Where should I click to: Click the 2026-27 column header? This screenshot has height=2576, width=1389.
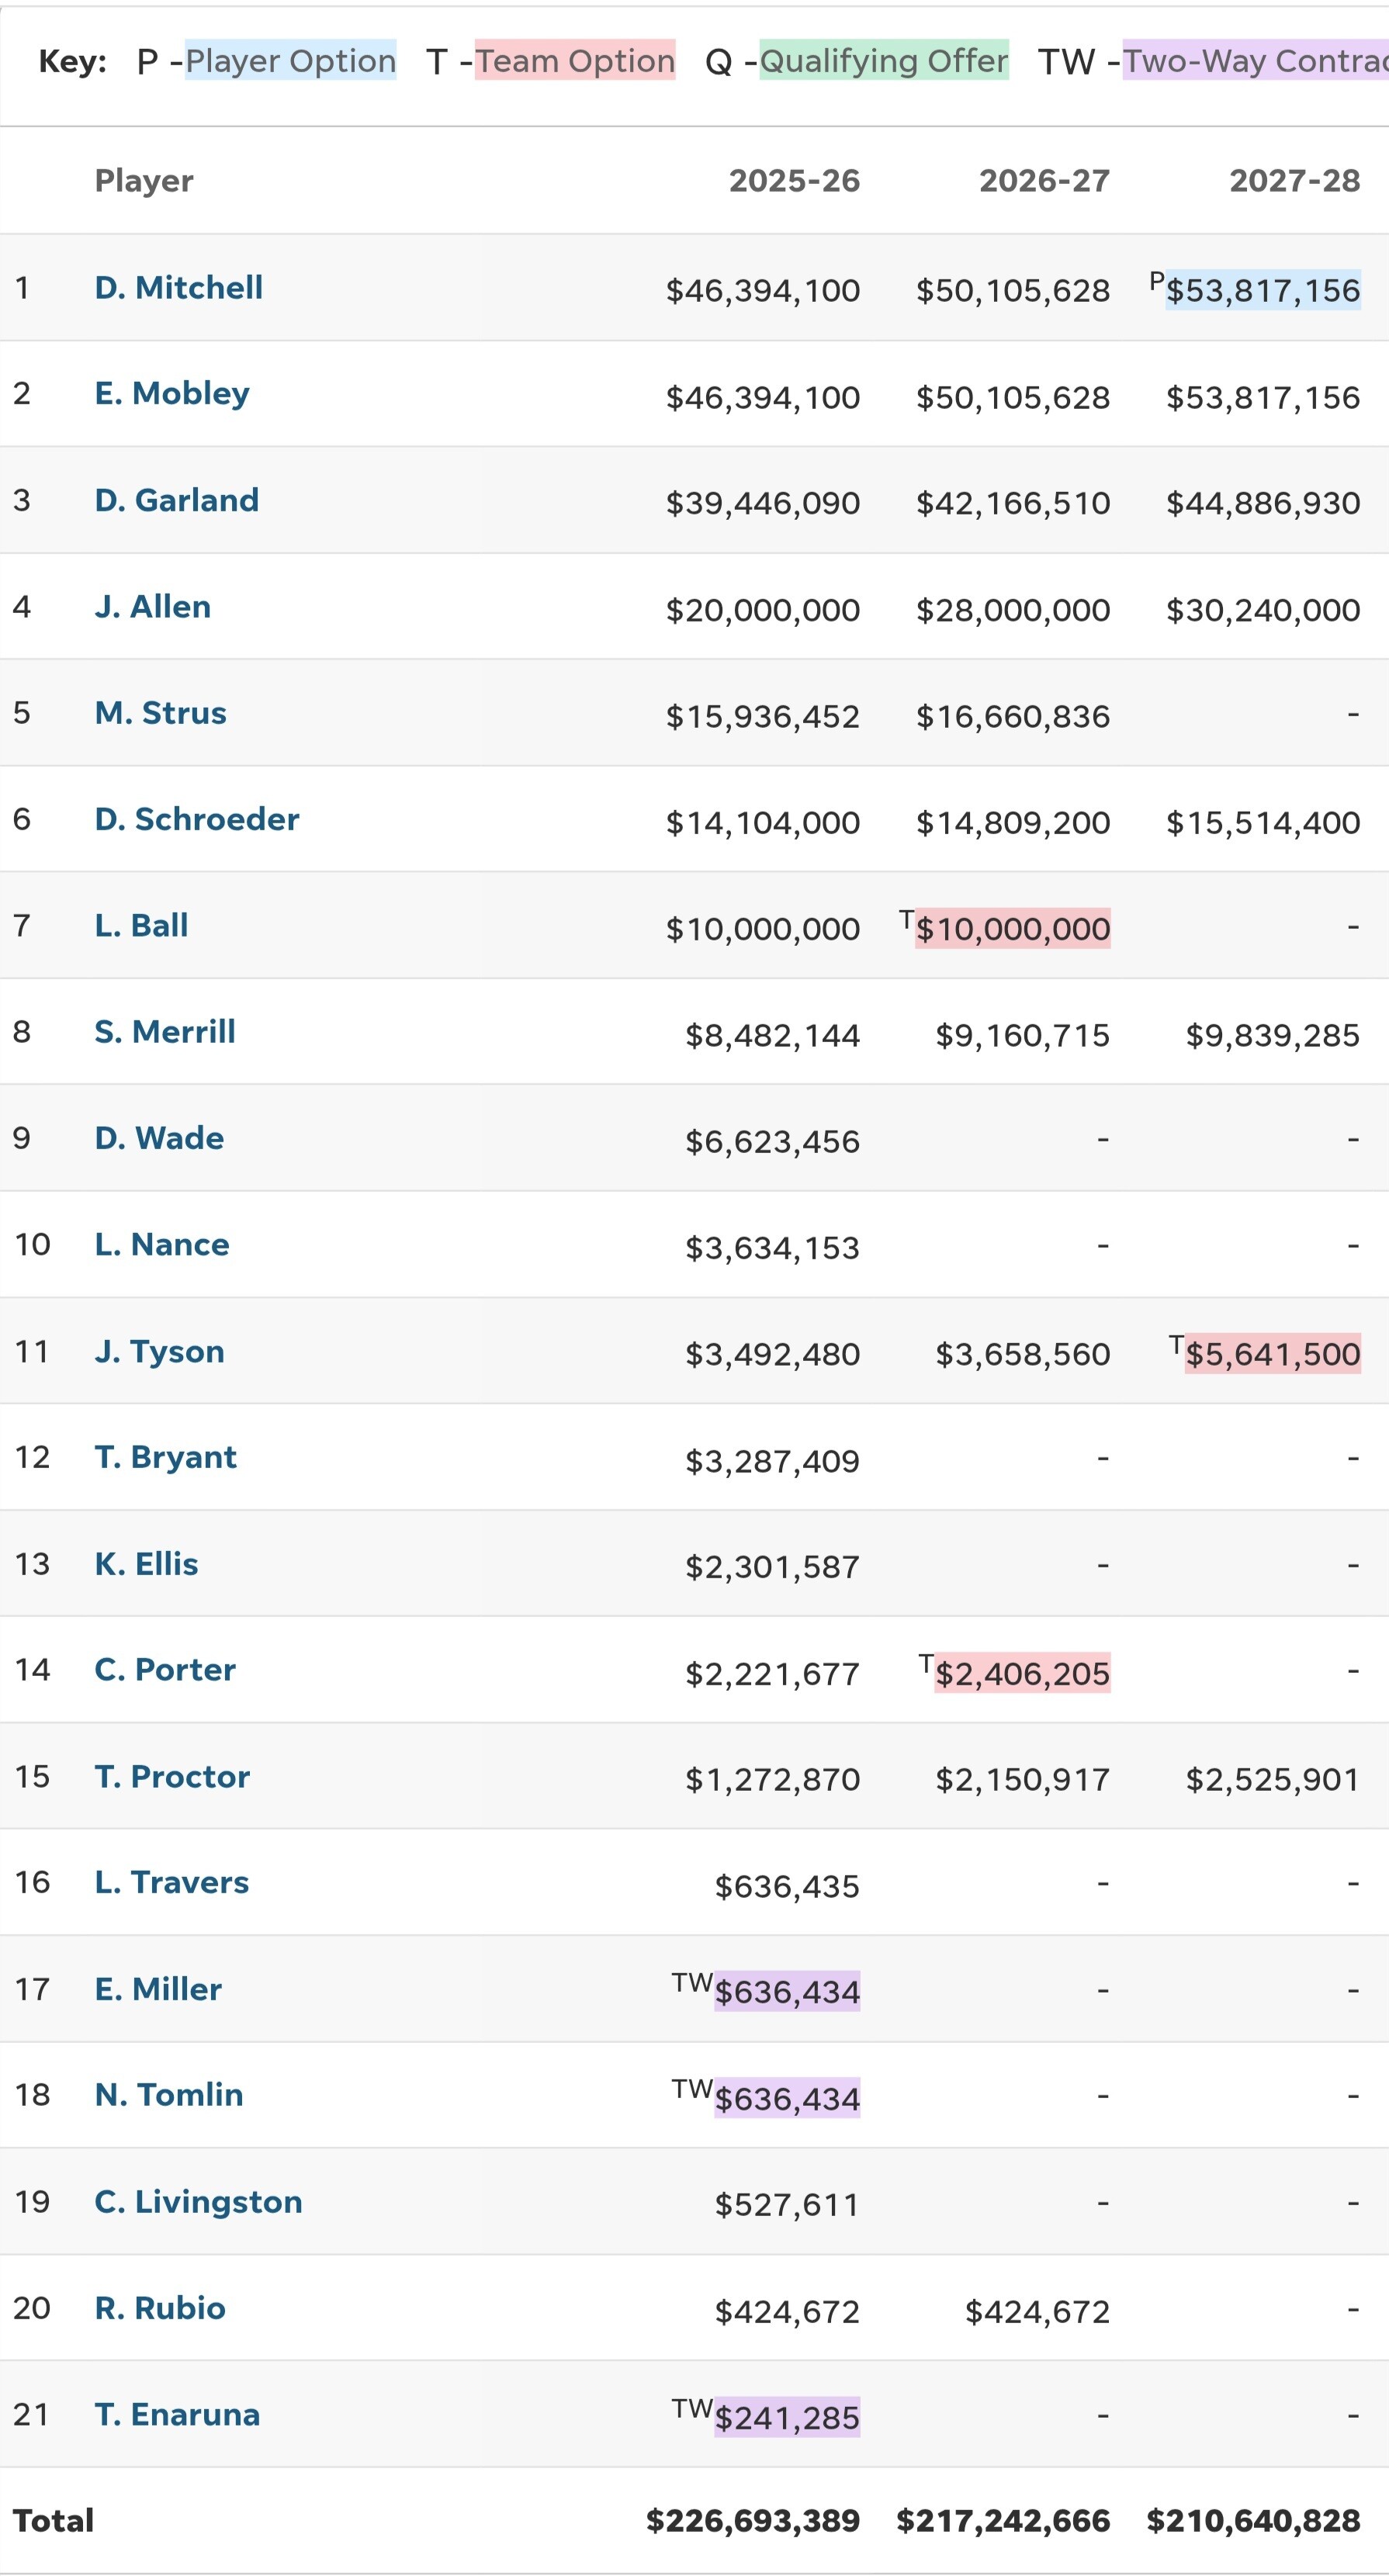[x=1044, y=181]
